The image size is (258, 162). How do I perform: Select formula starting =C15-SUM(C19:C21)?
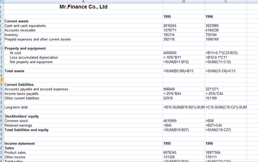[226, 107]
